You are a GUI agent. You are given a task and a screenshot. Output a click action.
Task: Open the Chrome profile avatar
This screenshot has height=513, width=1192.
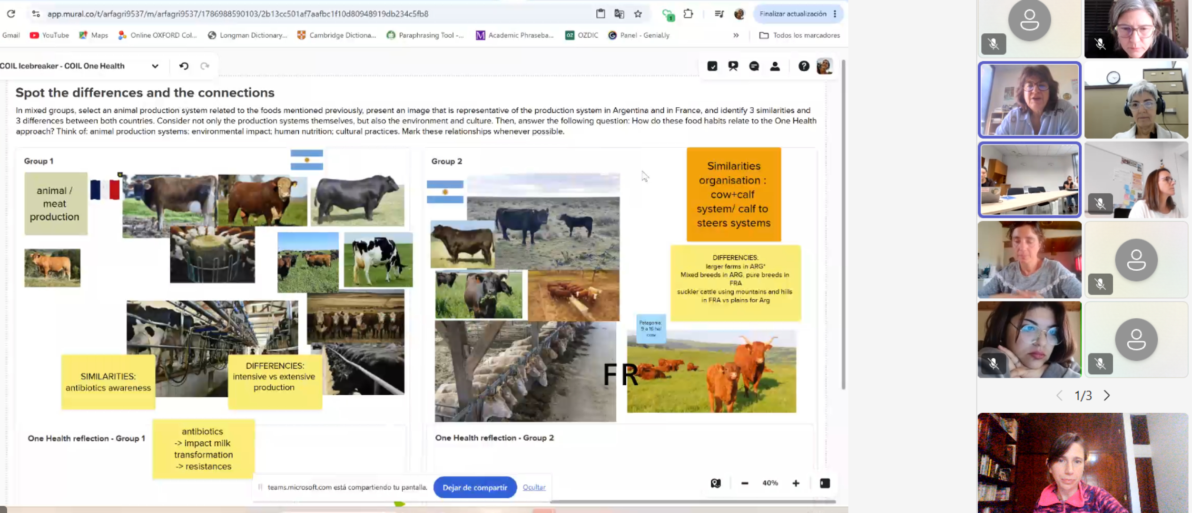click(739, 14)
